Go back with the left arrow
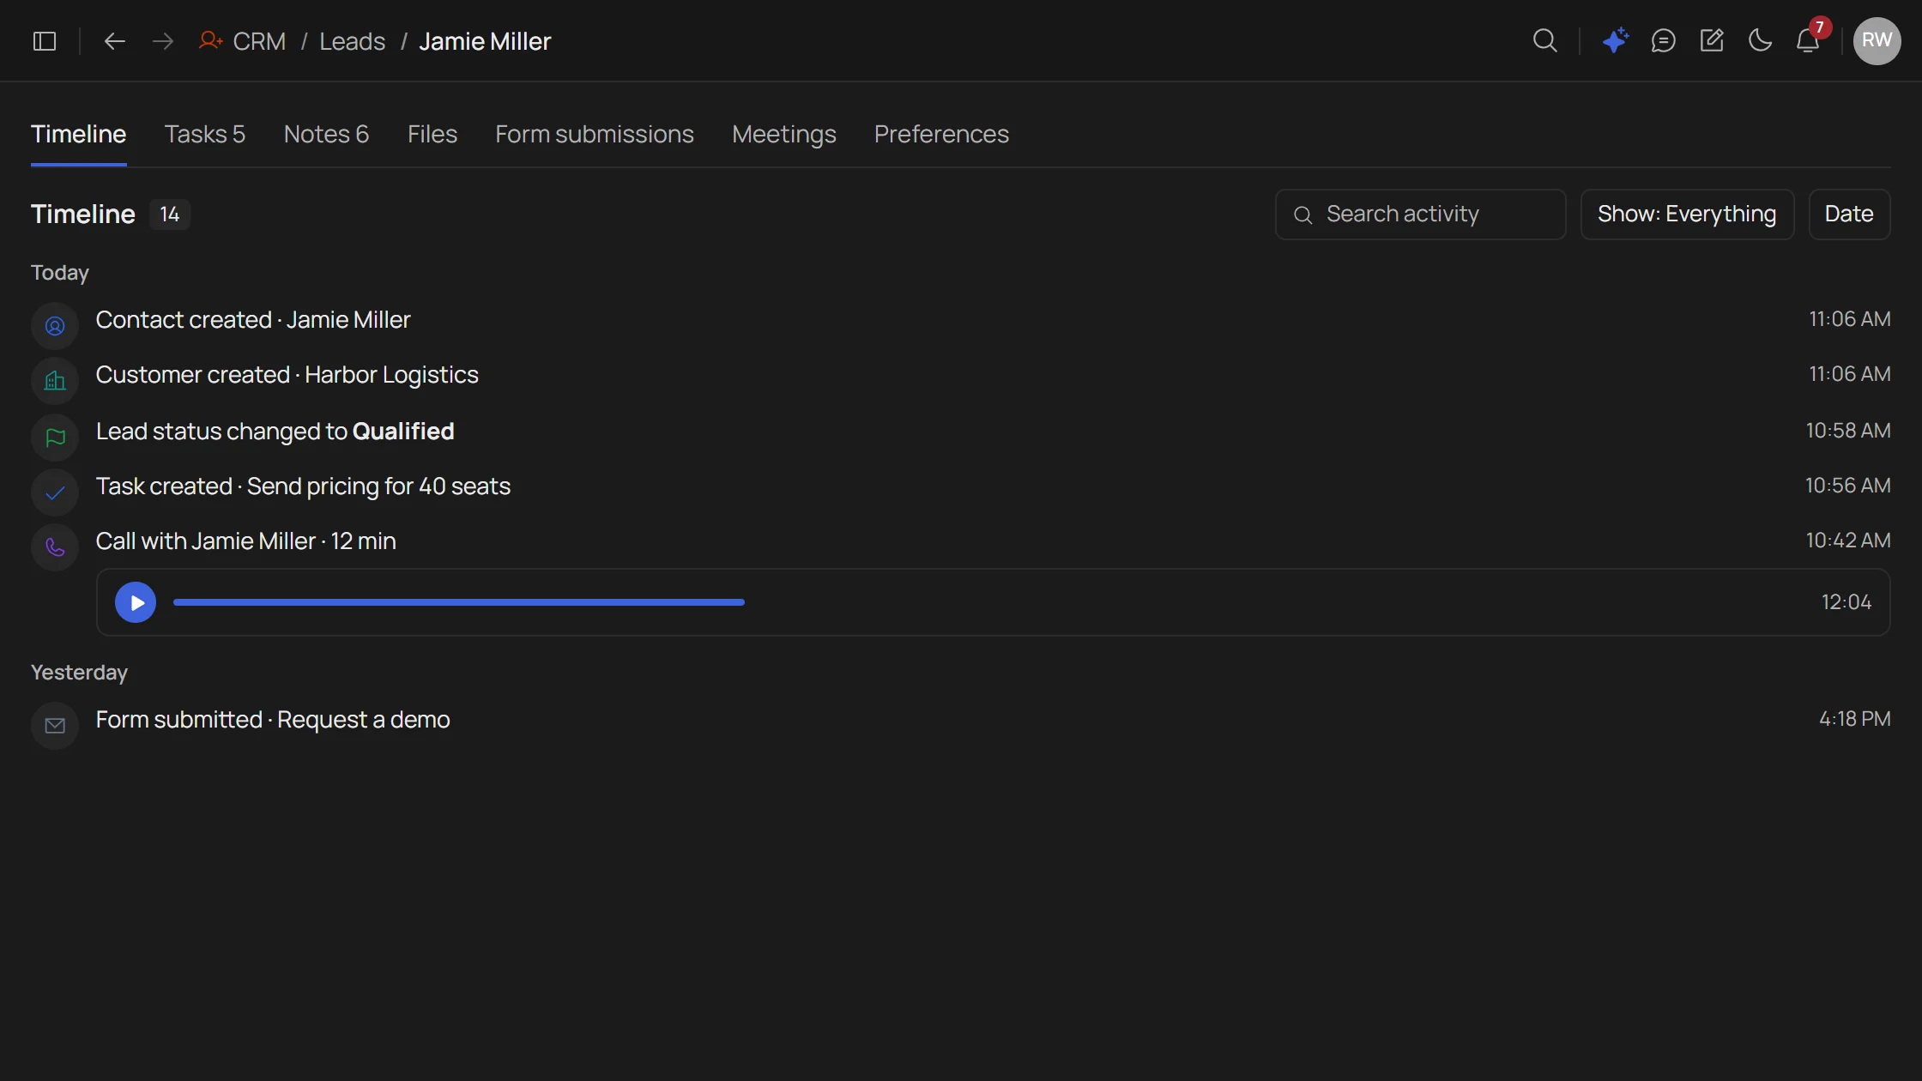 tap(114, 41)
